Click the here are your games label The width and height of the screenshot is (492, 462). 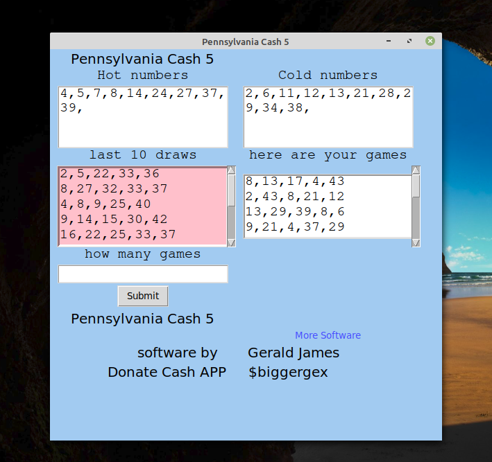point(328,154)
